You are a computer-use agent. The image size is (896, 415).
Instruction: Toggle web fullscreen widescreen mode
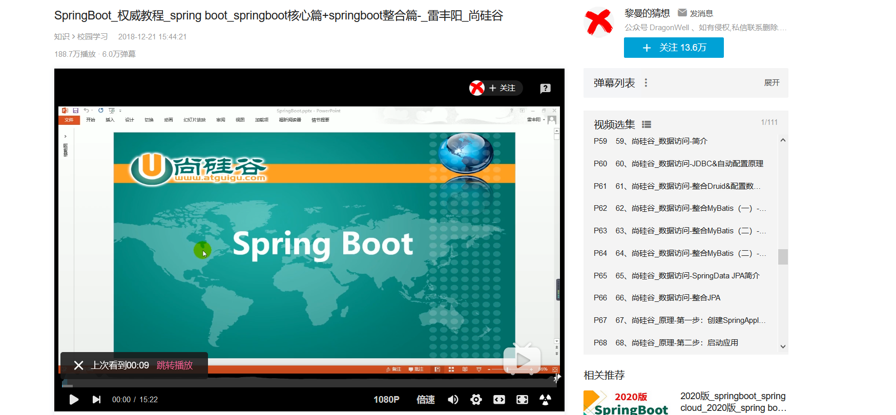499,400
